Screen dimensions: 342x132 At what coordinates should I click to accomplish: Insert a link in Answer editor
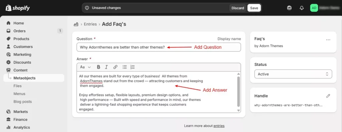click(x=115, y=67)
